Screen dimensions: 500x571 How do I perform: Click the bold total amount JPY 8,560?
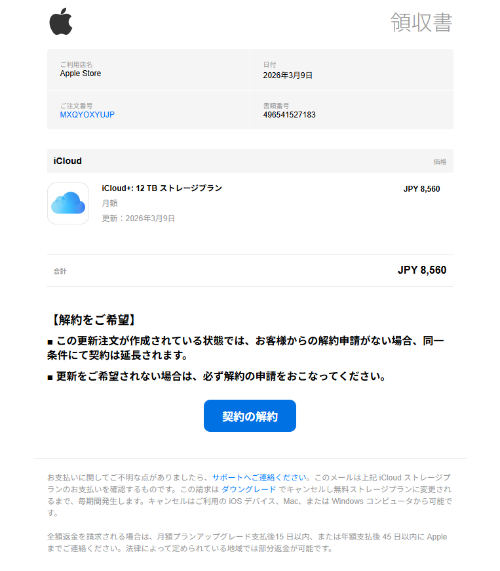421,270
